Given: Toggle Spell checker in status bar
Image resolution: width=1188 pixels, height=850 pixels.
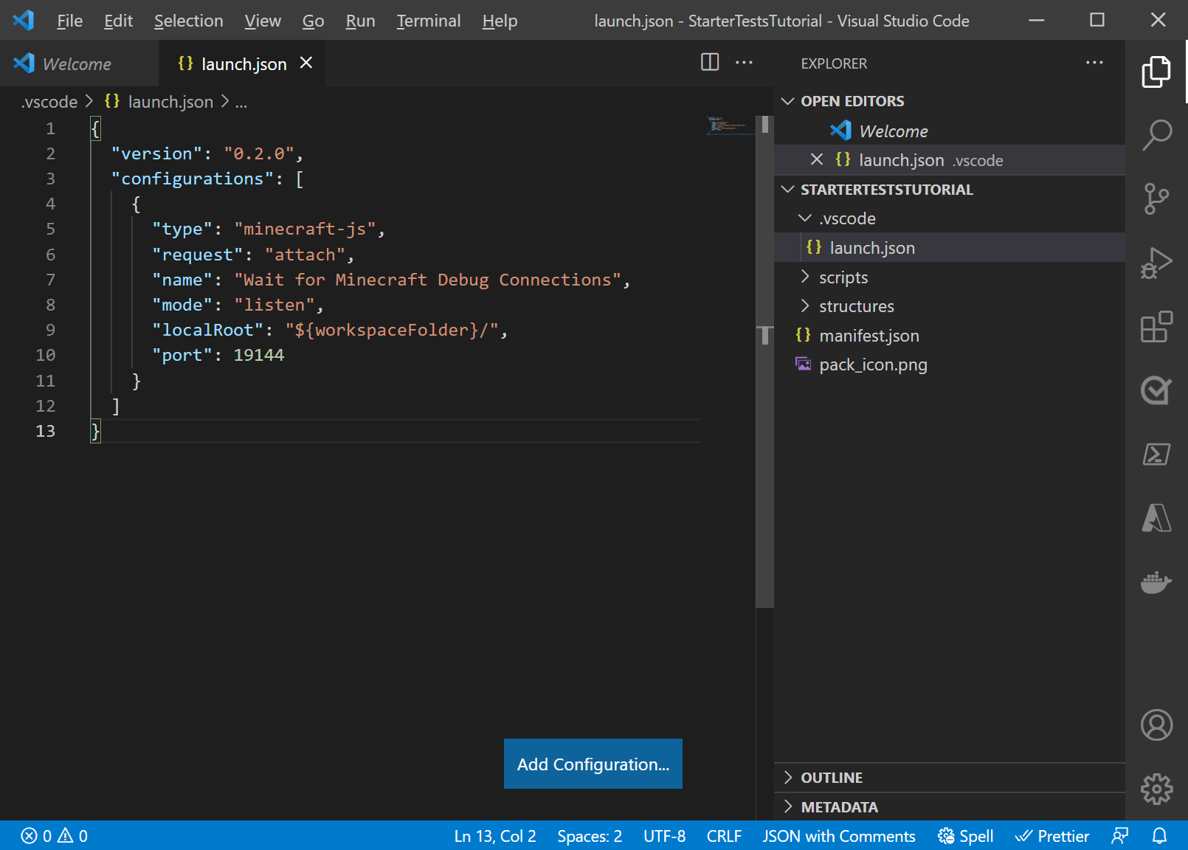Looking at the screenshot, I should pos(965,835).
